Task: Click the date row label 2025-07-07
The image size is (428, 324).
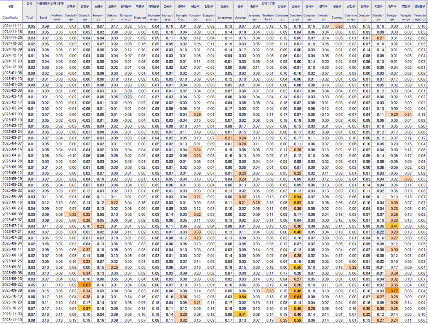Action: coord(12,220)
